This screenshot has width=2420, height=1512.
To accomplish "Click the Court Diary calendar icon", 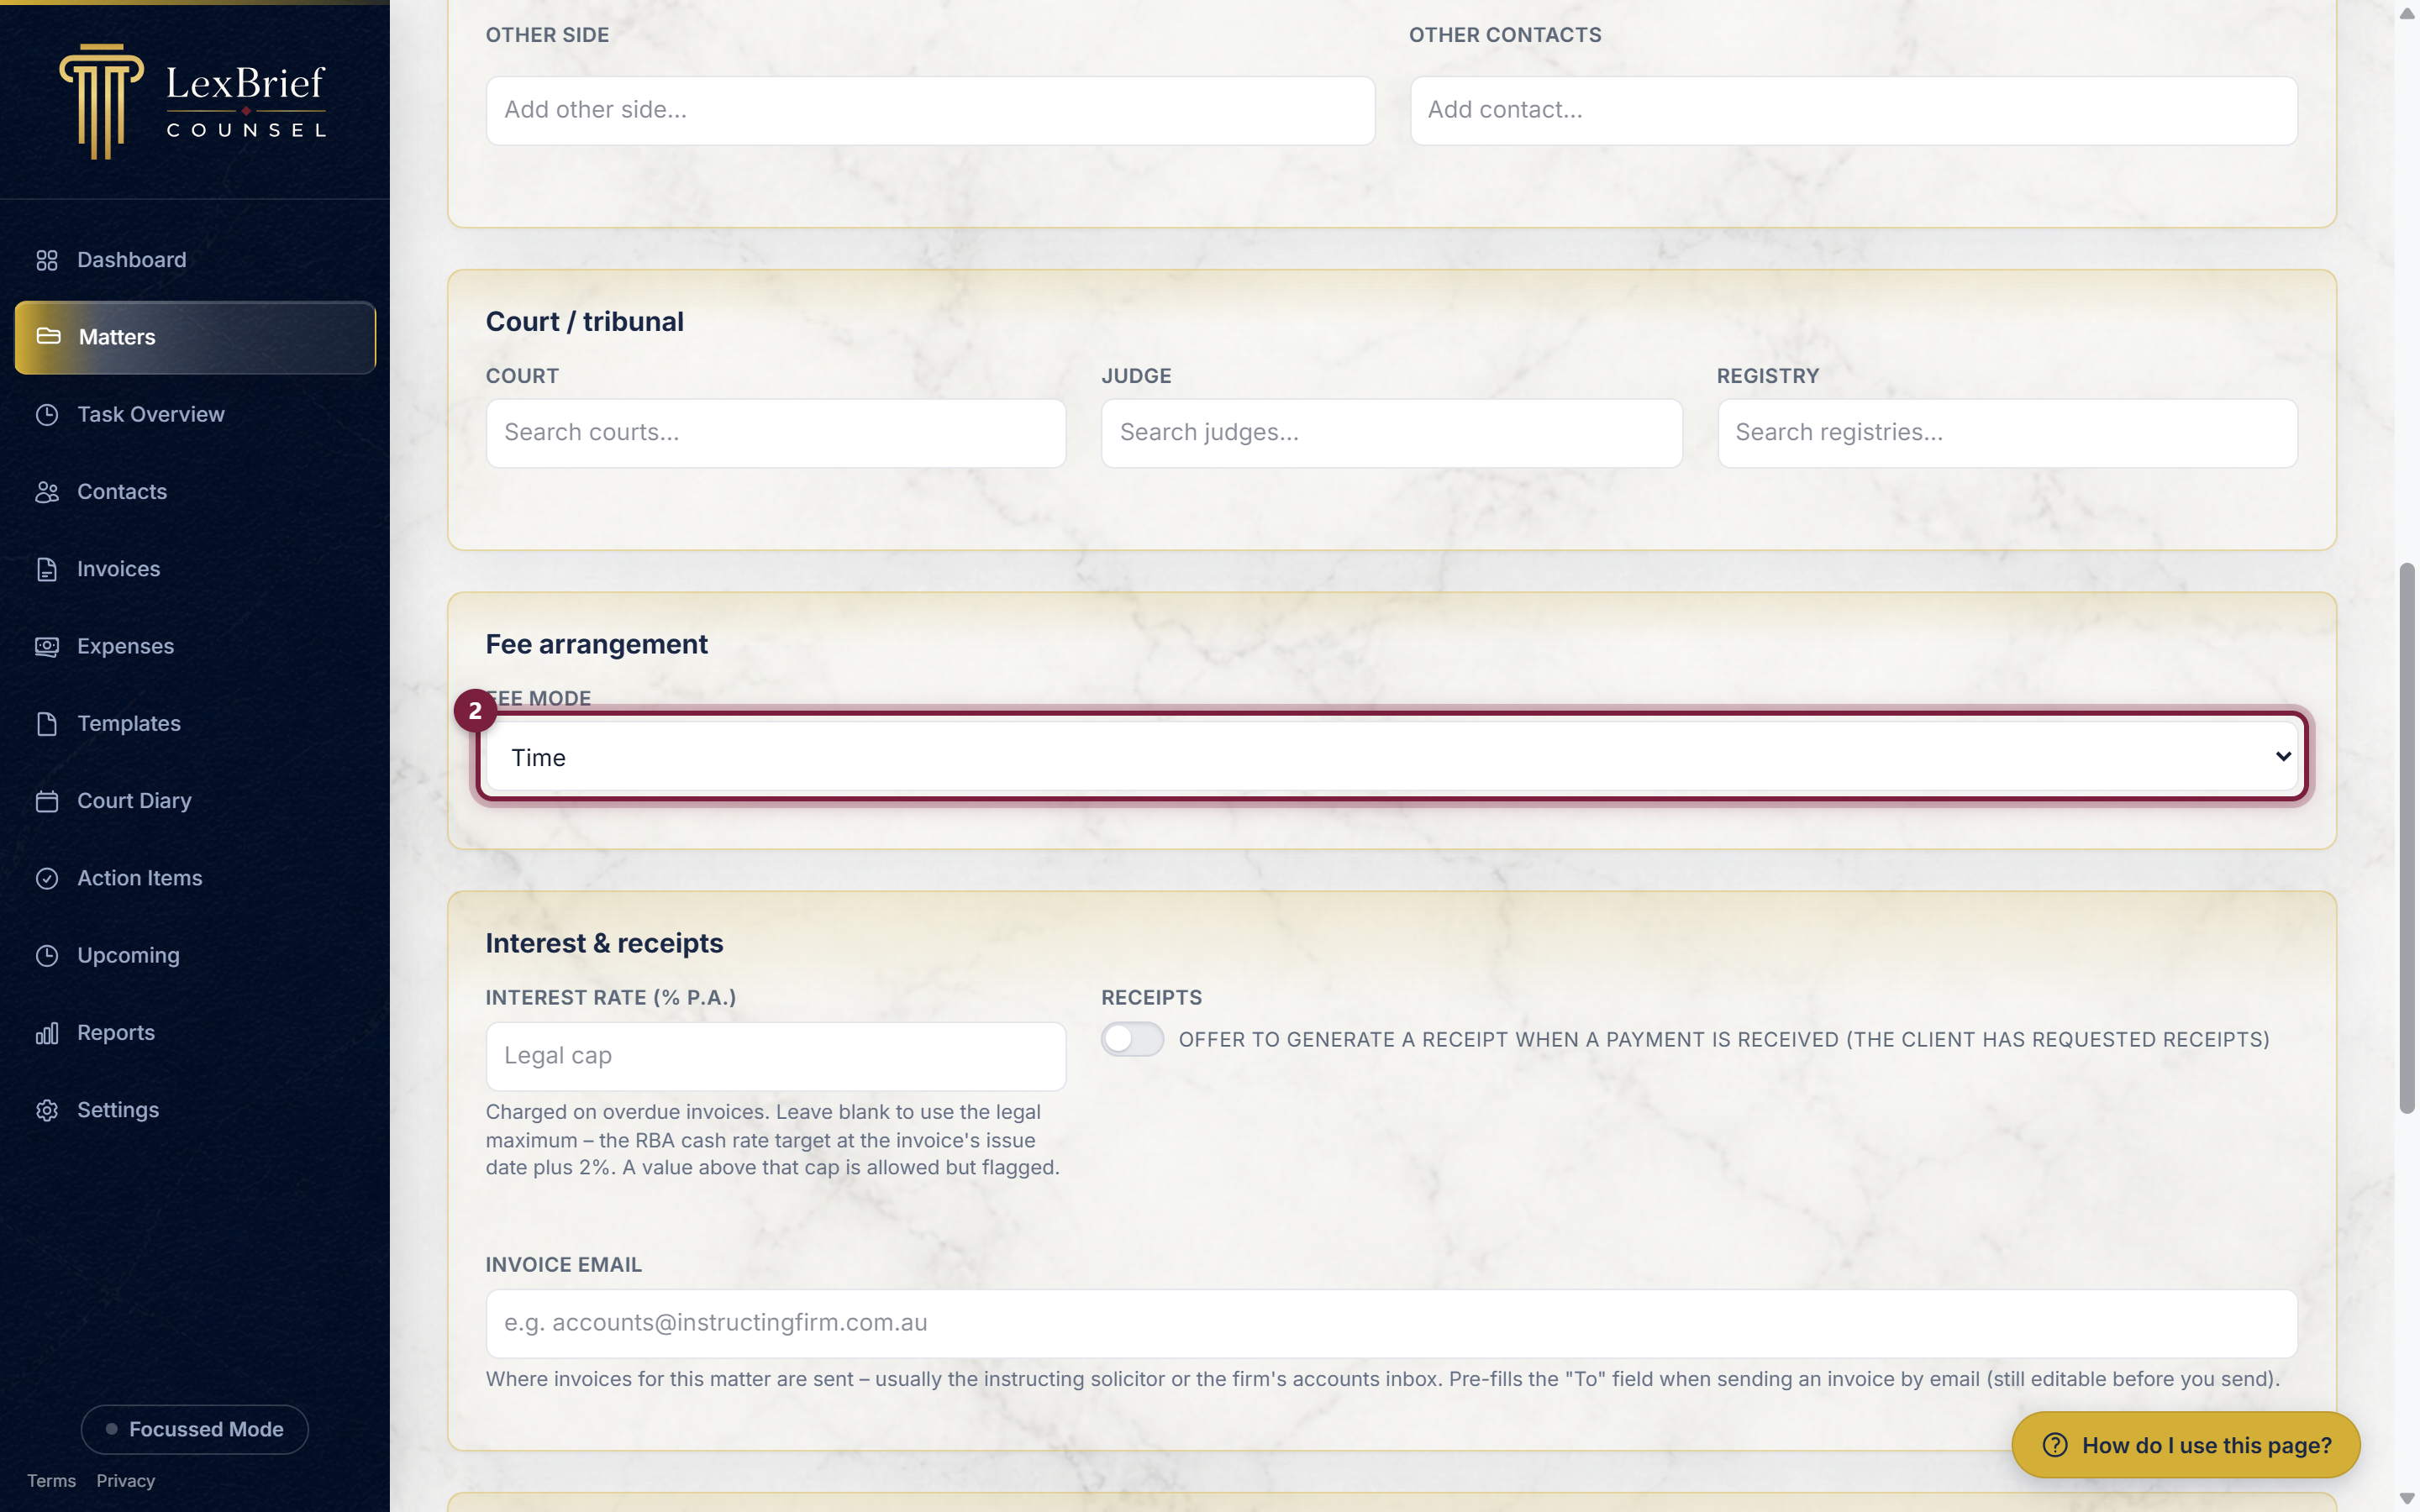I will 47,801.
